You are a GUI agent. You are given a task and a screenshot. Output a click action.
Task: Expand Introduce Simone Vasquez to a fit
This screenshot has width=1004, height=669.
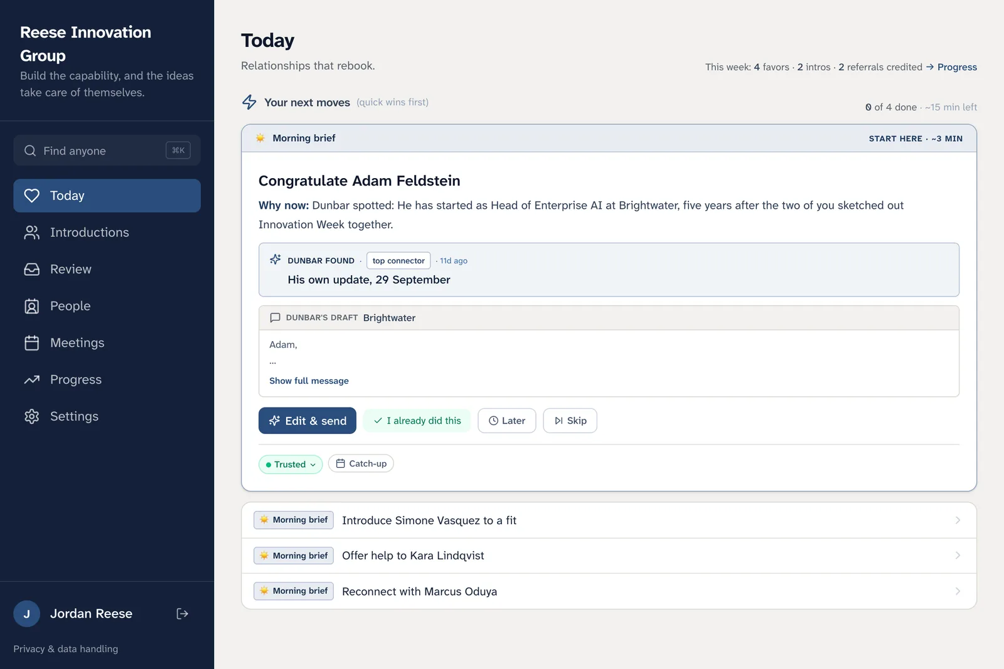[609, 520]
